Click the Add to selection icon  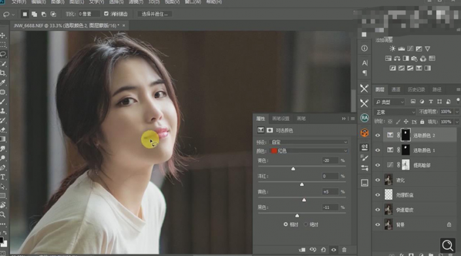coord(35,14)
